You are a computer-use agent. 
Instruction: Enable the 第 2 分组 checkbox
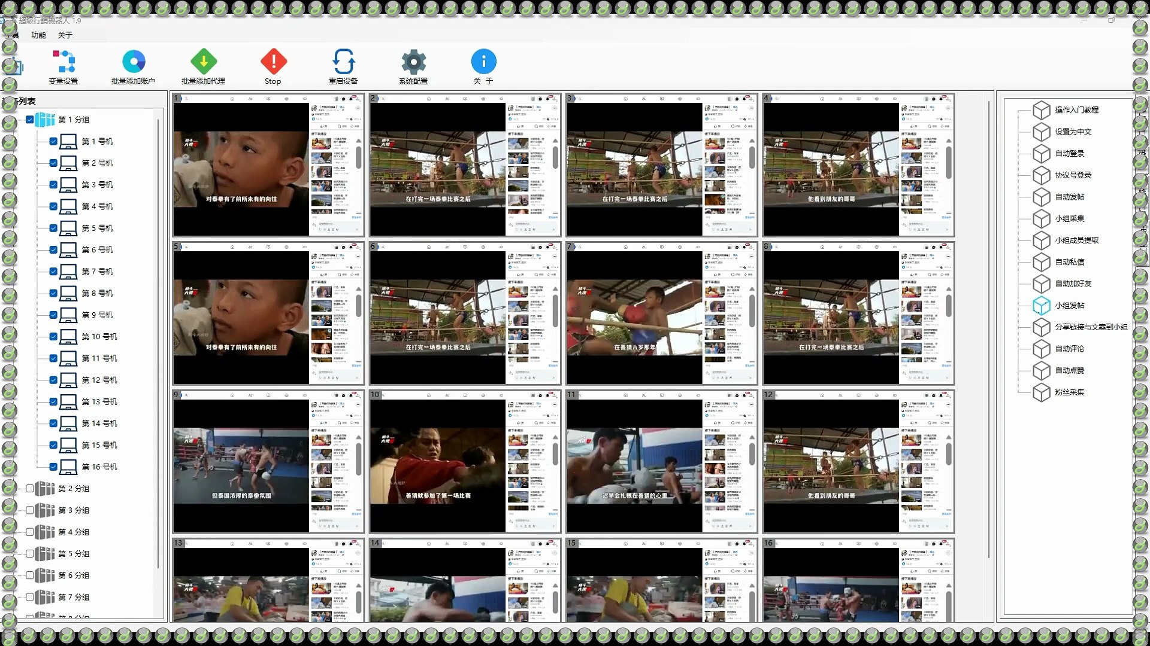[x=29, y=489]
